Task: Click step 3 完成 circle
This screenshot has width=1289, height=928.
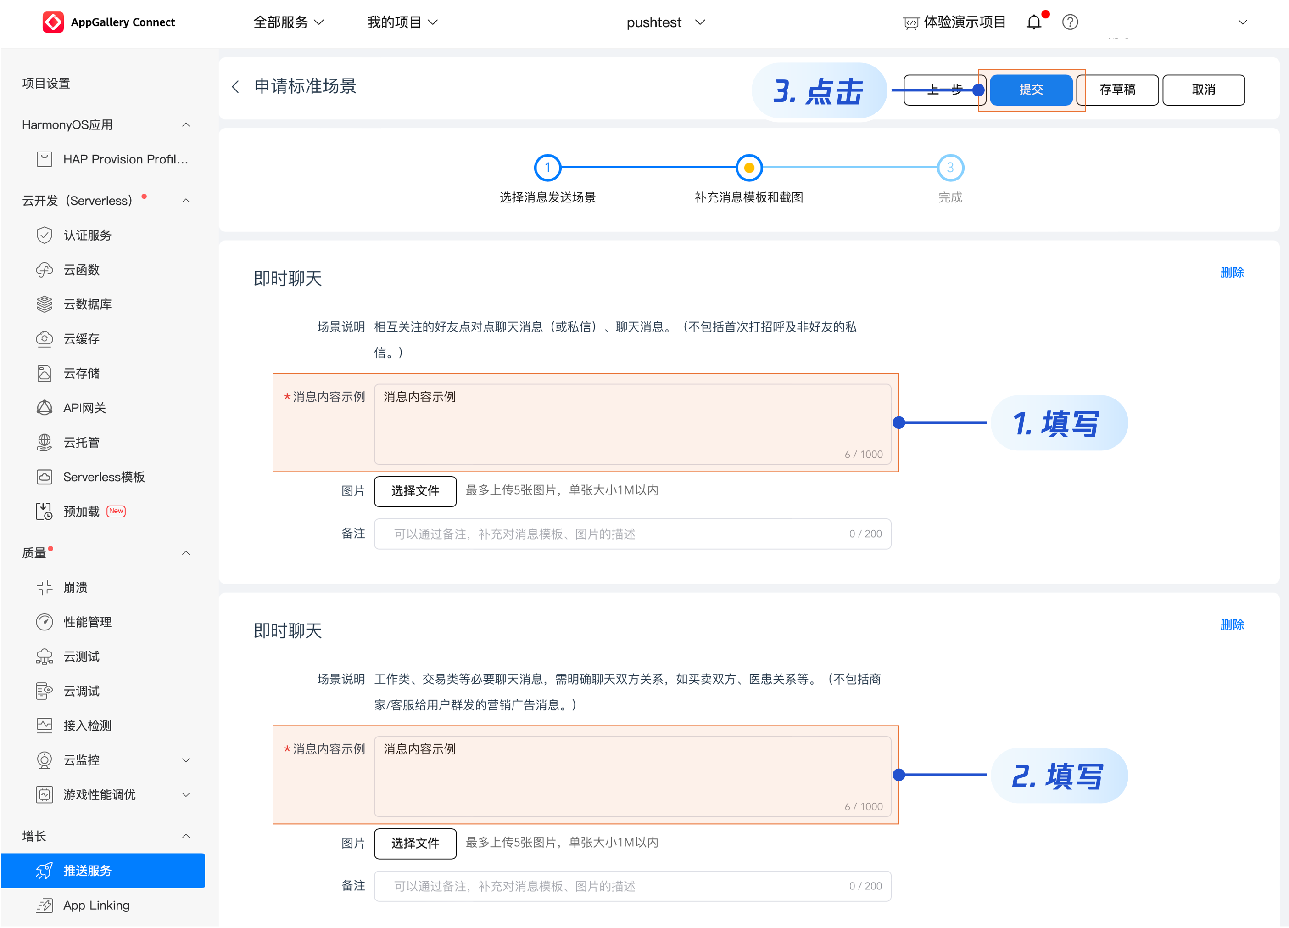Action: coord(950,168)
